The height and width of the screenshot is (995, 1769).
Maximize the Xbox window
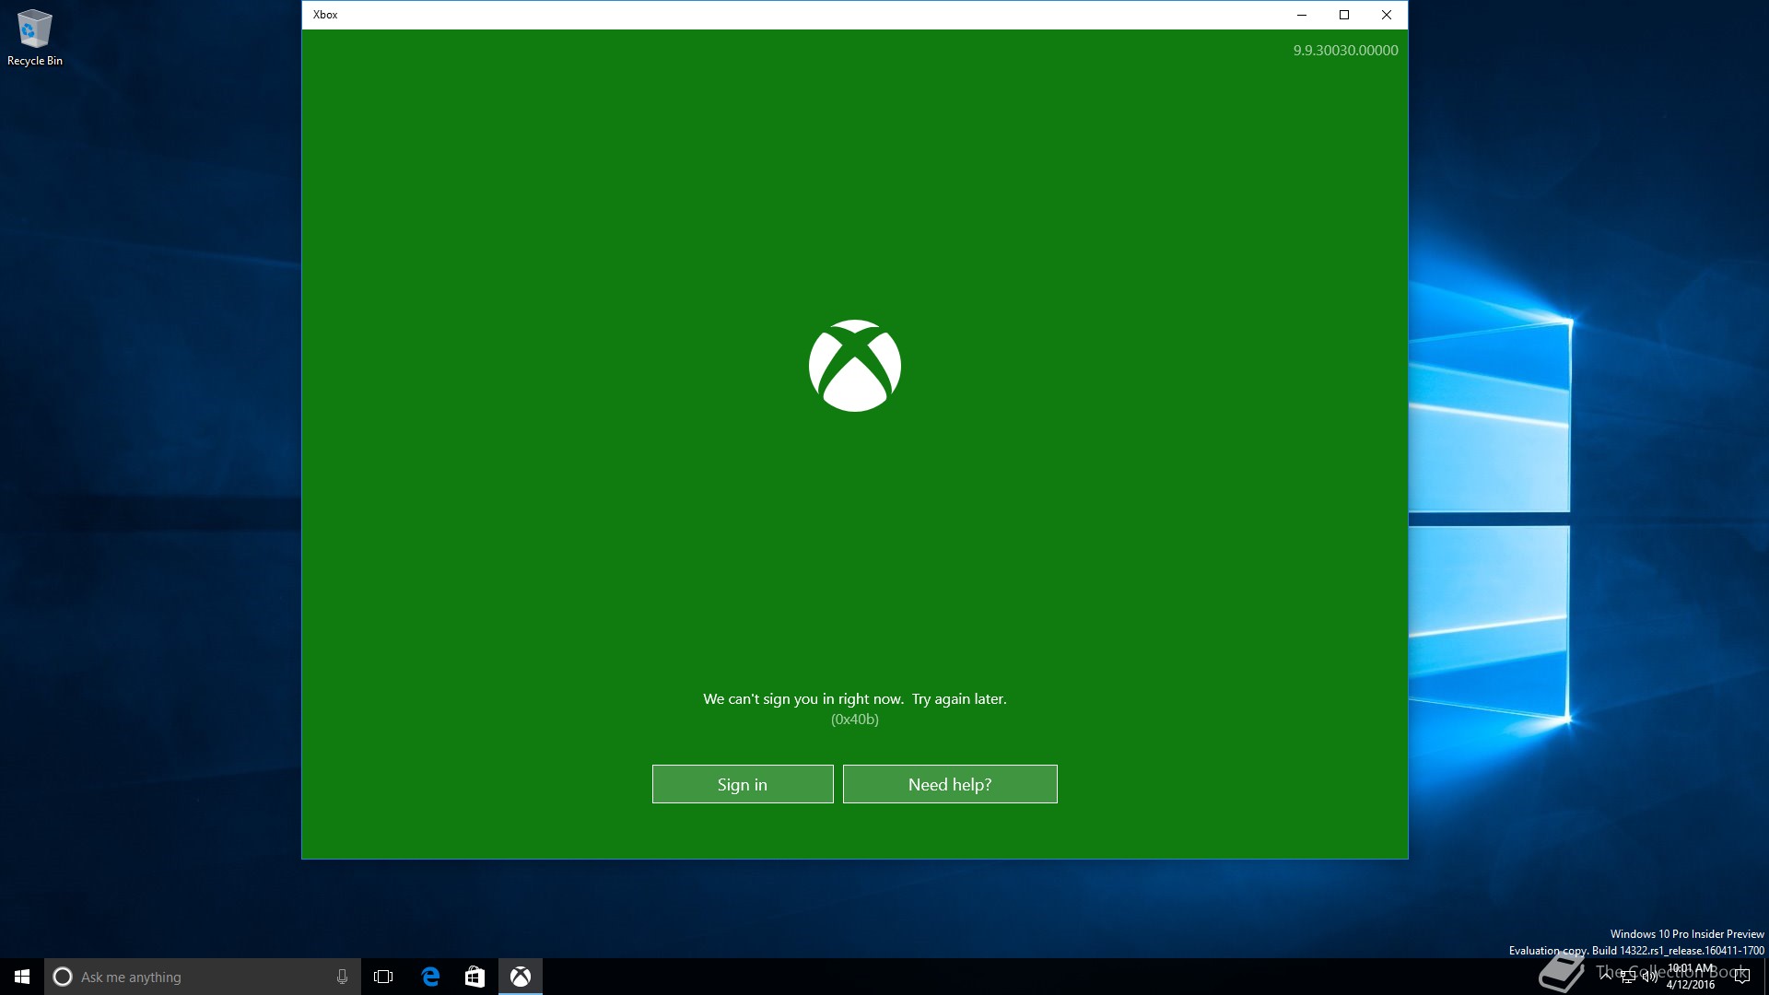1344,15
